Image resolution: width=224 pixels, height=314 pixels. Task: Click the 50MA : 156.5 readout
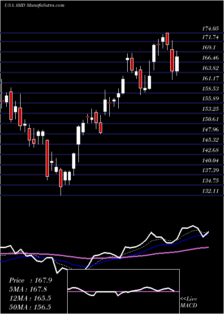(x=30, y=307)
